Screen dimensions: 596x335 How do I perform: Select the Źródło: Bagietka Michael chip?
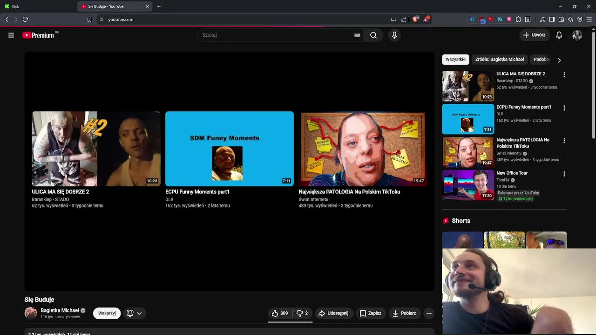click(500, 60)
